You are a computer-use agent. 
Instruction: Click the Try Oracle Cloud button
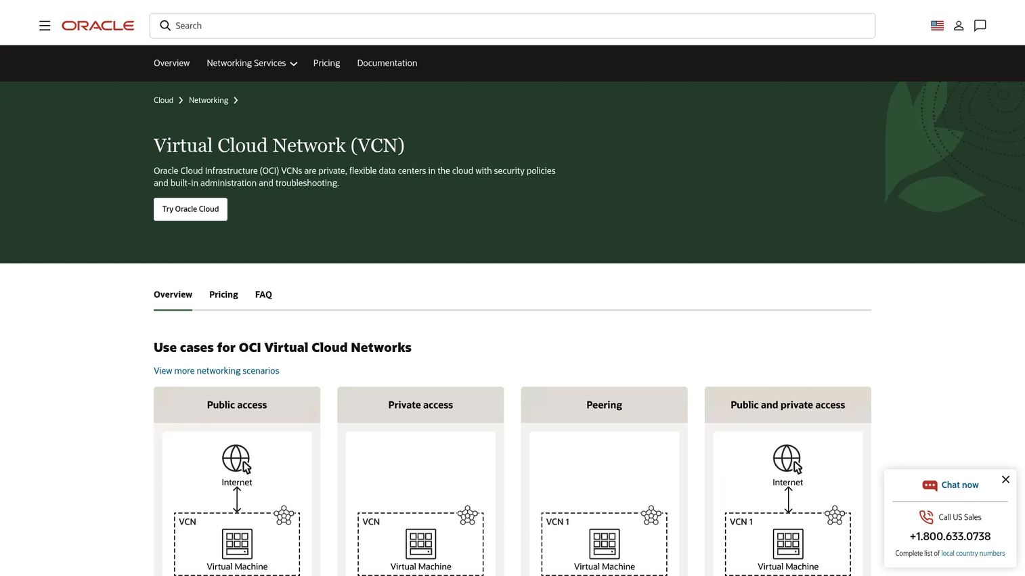pyautogui.click(x=190, y=209)
